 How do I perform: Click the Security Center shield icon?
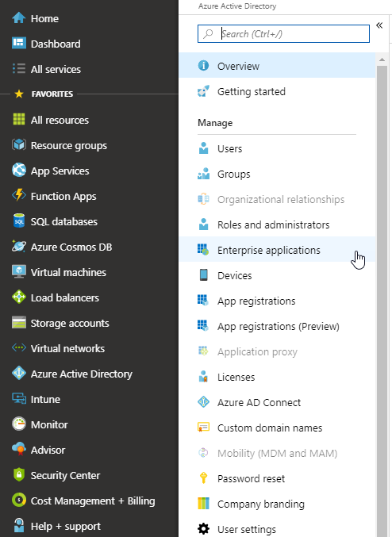tap(19, 474)
